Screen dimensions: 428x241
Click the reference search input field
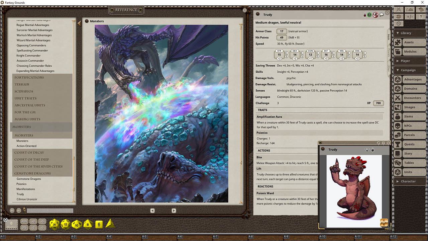tap(50, 211)
